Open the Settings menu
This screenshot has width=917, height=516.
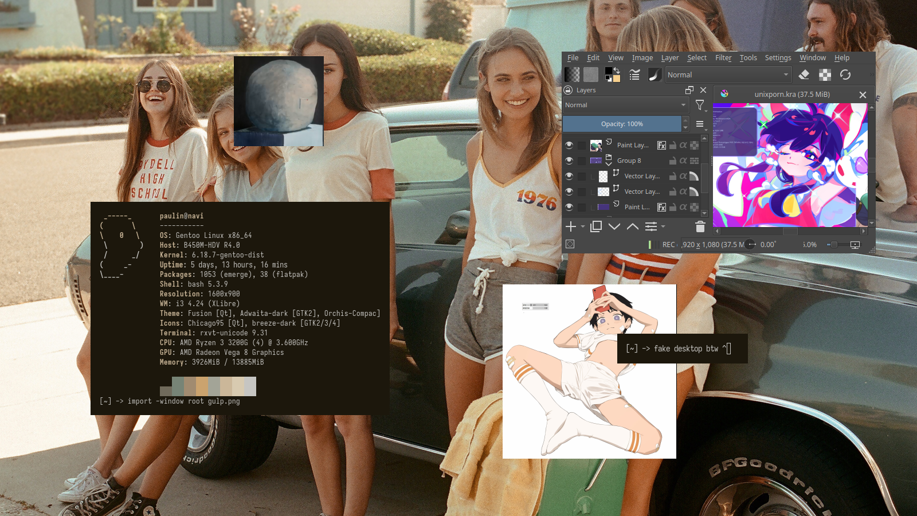coord(778,58)
